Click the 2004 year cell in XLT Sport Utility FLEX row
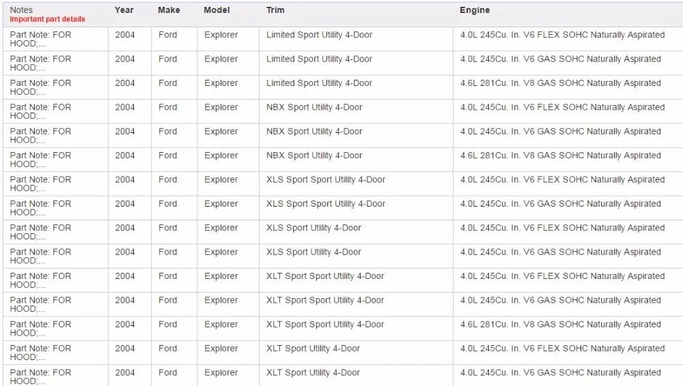Viewport: 683px width, 386px height. pyautogui.click(x=125, y=348)
